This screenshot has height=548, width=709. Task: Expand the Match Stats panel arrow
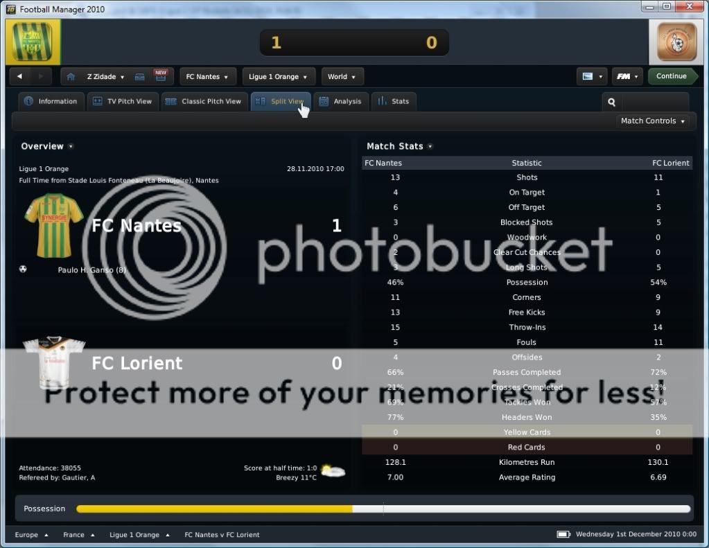click(430, 147)
